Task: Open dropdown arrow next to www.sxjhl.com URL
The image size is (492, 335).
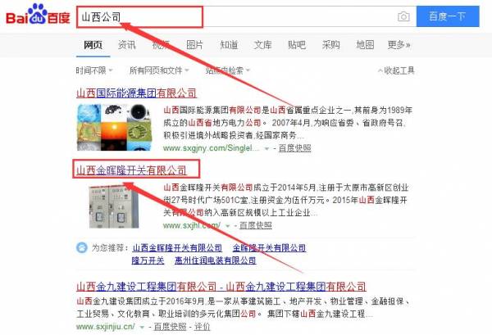Action: pyautogui.click(x=228, y=225)
